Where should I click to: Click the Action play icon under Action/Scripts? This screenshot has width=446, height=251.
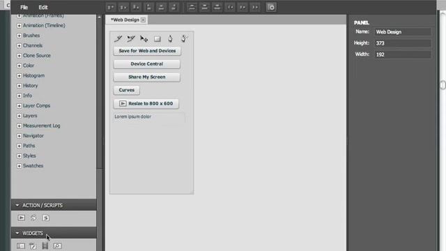pos(22,218)
